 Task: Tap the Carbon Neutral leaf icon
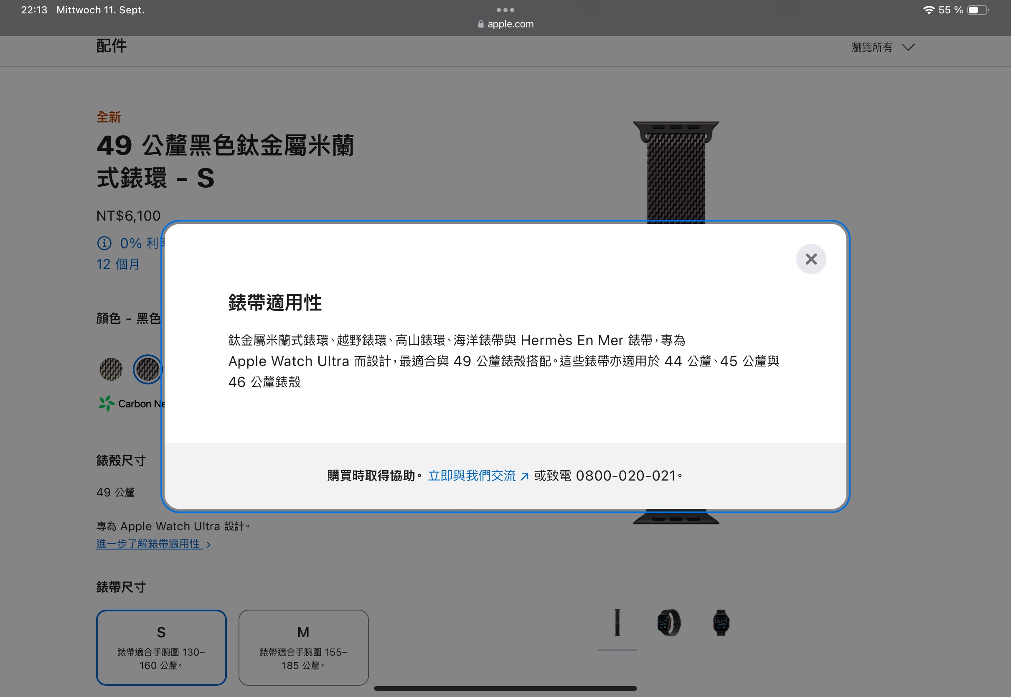tap(106, 404)
